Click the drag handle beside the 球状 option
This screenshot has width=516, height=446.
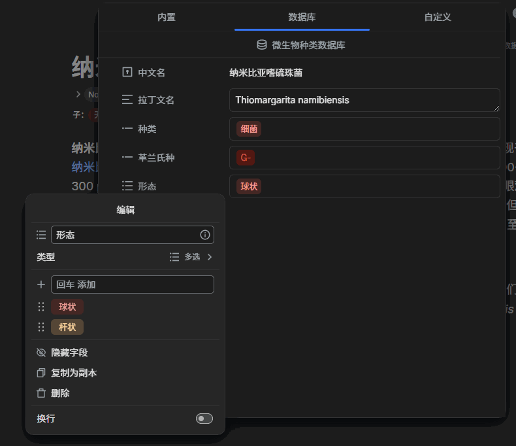click(41, 307)
